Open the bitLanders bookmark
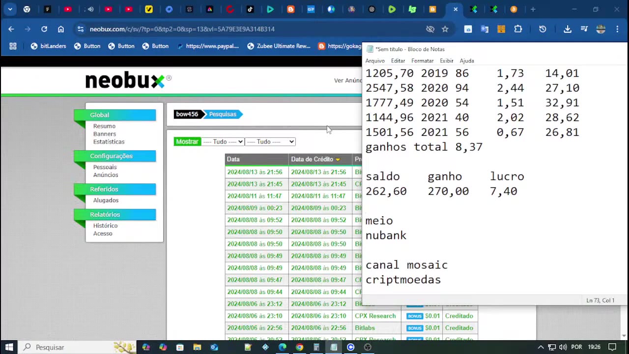Screen dimensions: 629x354 point(48,46)
